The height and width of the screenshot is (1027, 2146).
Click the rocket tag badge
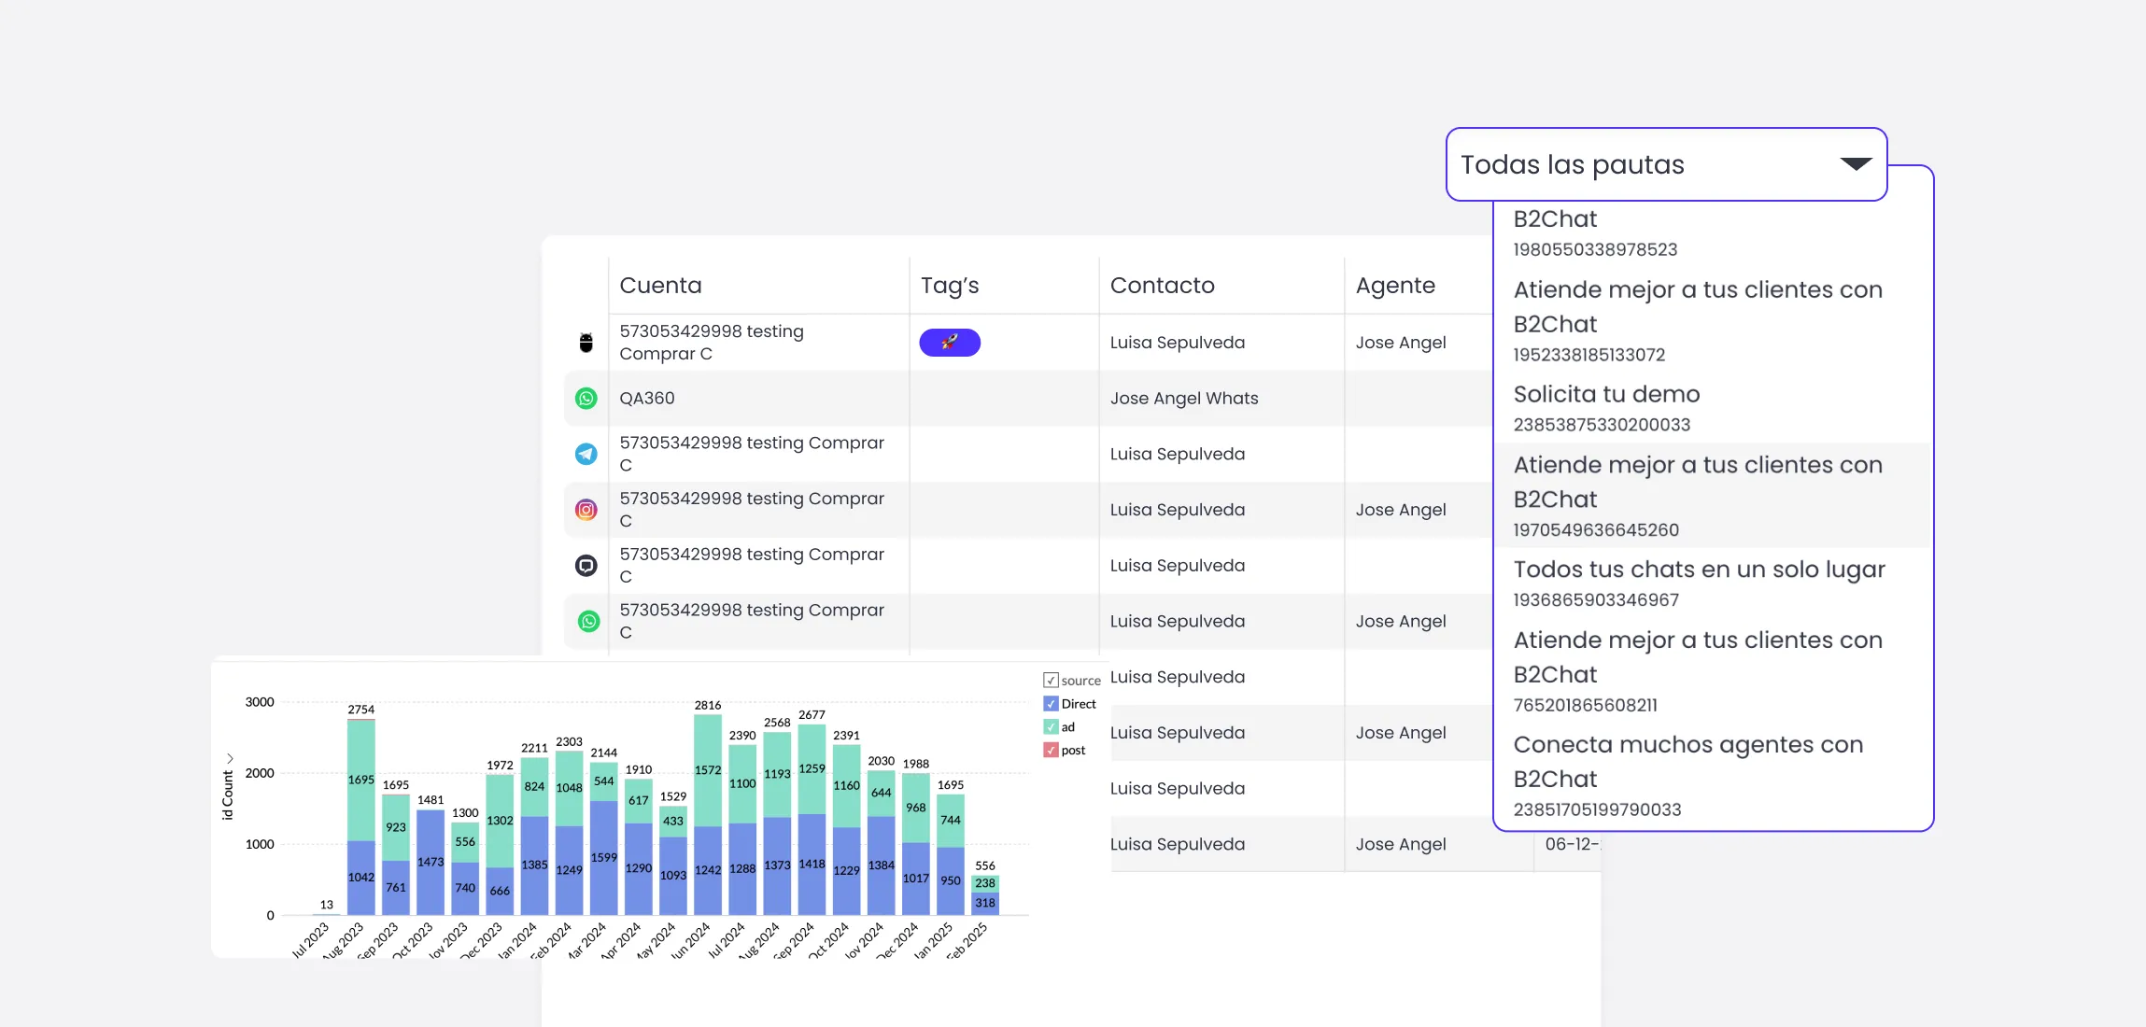(x=950, y=343)
